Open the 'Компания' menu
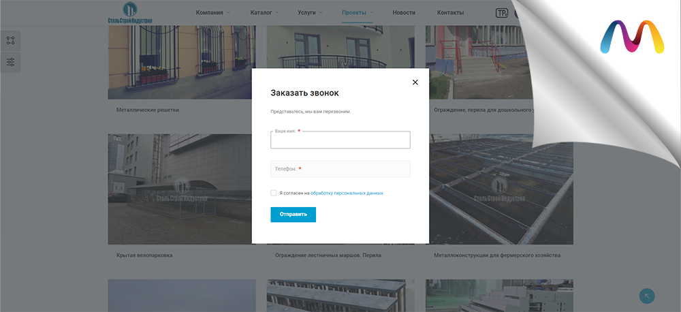This screenshot has width=681, height=312. 209,12
